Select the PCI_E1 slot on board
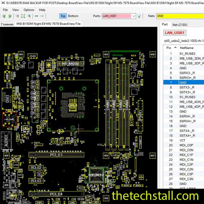Screen dimensions: 204x204 pos(56,155)
